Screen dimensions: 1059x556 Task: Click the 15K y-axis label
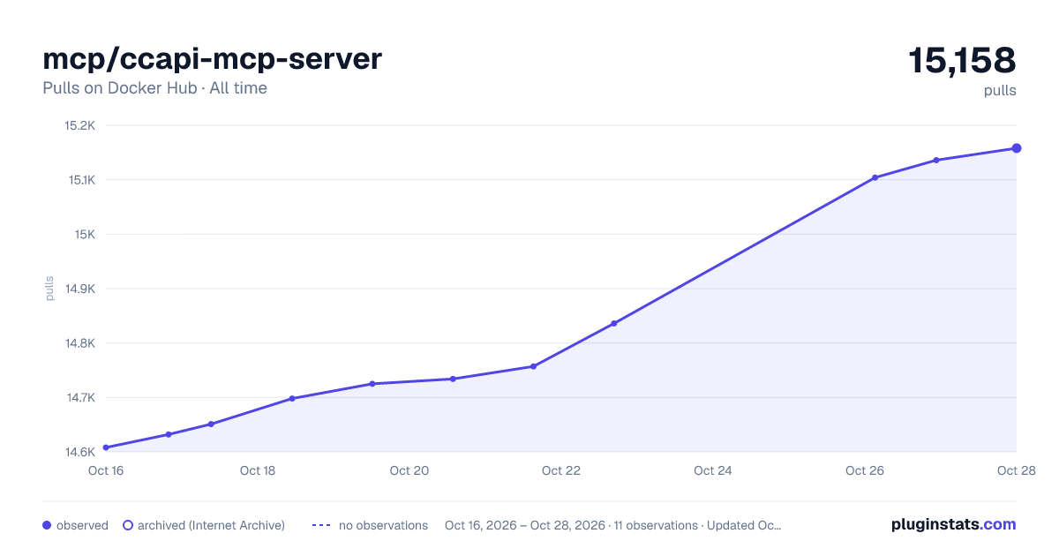[x=85, y=234]
